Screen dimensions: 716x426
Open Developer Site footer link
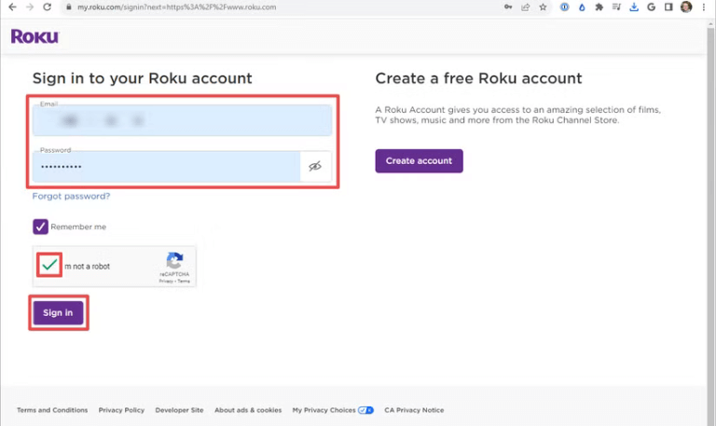179,410
